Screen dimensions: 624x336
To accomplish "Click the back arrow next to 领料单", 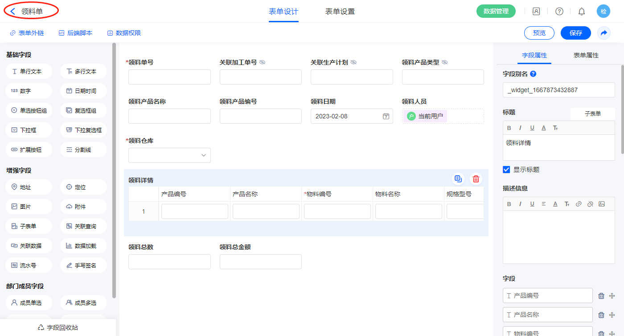I will pos(13,12).
